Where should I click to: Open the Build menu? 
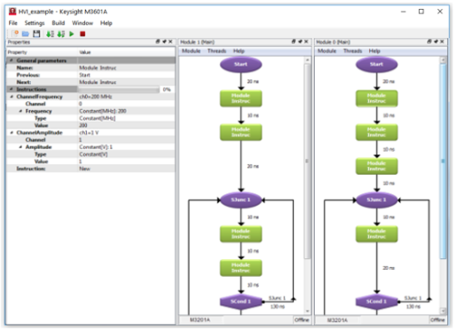(59, 23)
